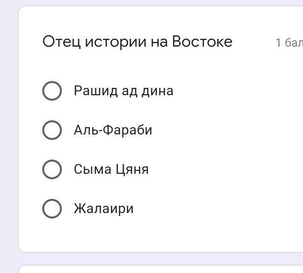Click the Рашид ад дина option label

(x=123, y=91)
